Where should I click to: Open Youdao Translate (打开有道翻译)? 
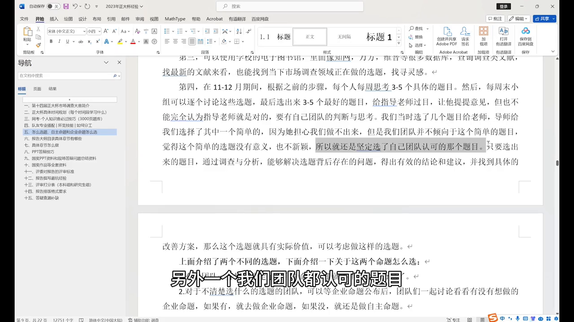(504, 36)
